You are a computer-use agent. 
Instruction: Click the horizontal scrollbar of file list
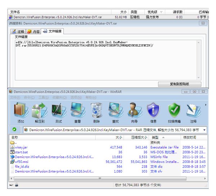coord(100,178)
